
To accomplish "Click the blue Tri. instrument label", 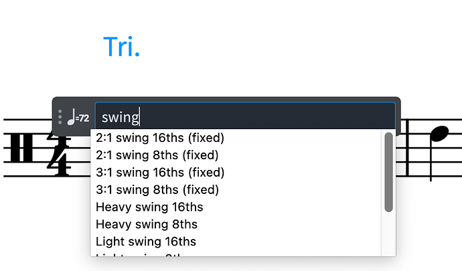I will [x=121, y=46].
